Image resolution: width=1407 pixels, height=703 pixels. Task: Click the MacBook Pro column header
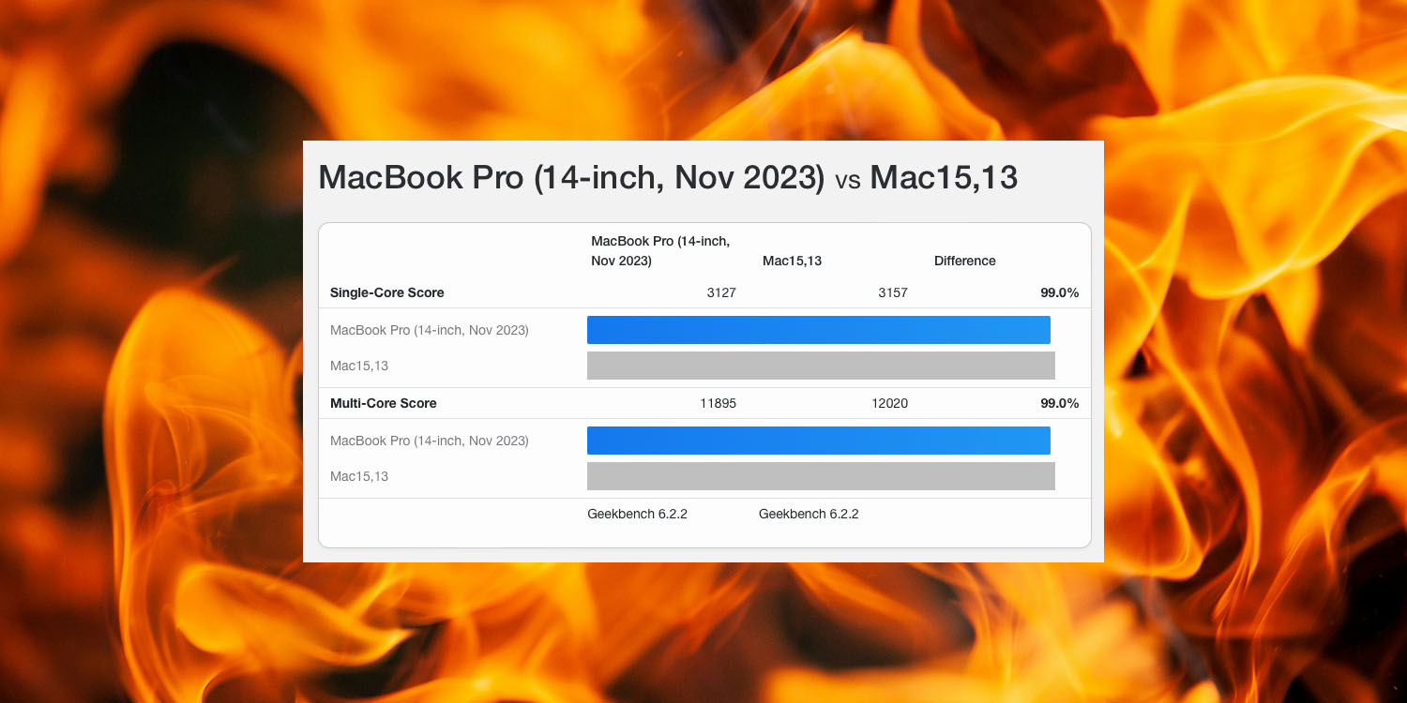(x=659, y=251)
